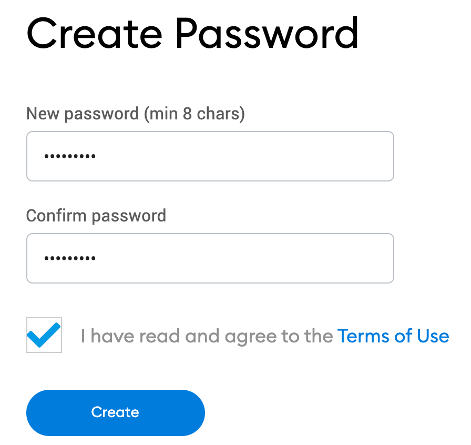Submit the form with the Create button
471x445 pixels.
(115, 412)
